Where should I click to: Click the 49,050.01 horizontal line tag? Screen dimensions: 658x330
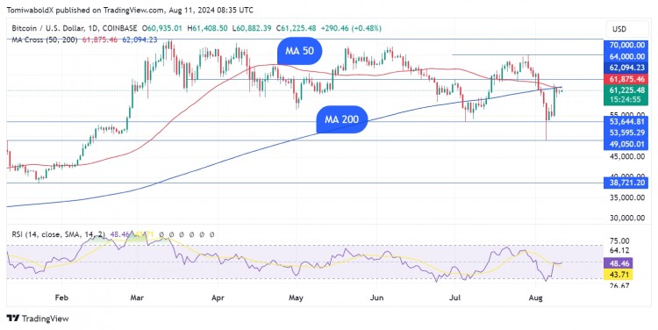[x=626, y=145]
